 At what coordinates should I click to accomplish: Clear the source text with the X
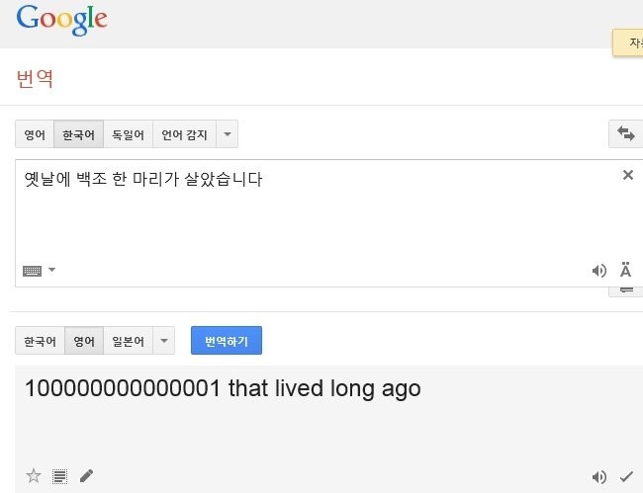pos(627,175)
